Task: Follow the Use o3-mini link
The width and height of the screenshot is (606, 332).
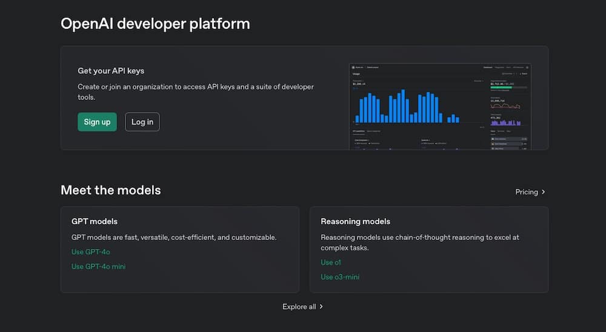Action: point(340,277)
